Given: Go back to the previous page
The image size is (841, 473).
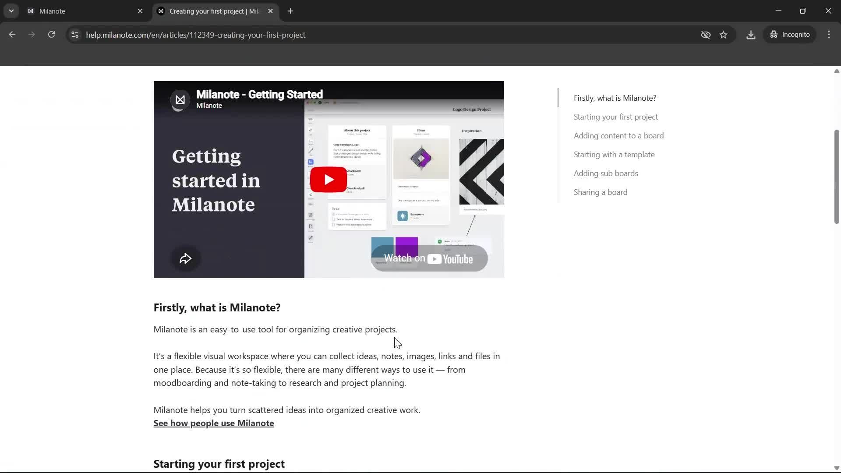Looking at the screenshot, I should 12,35.
